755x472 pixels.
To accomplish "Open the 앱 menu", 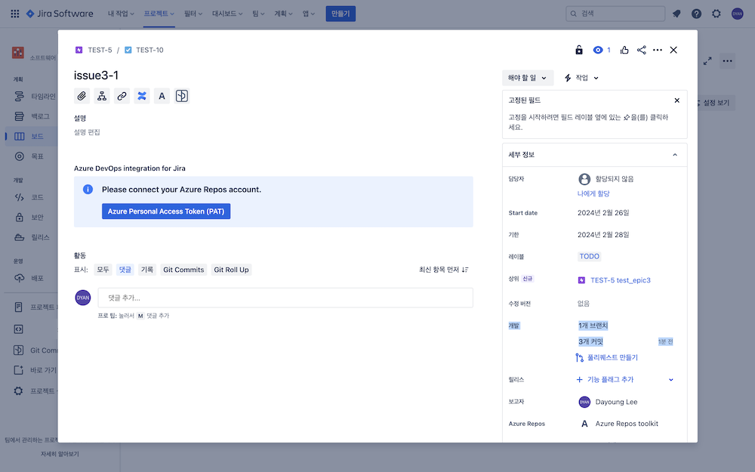I will tap(308, 14).
